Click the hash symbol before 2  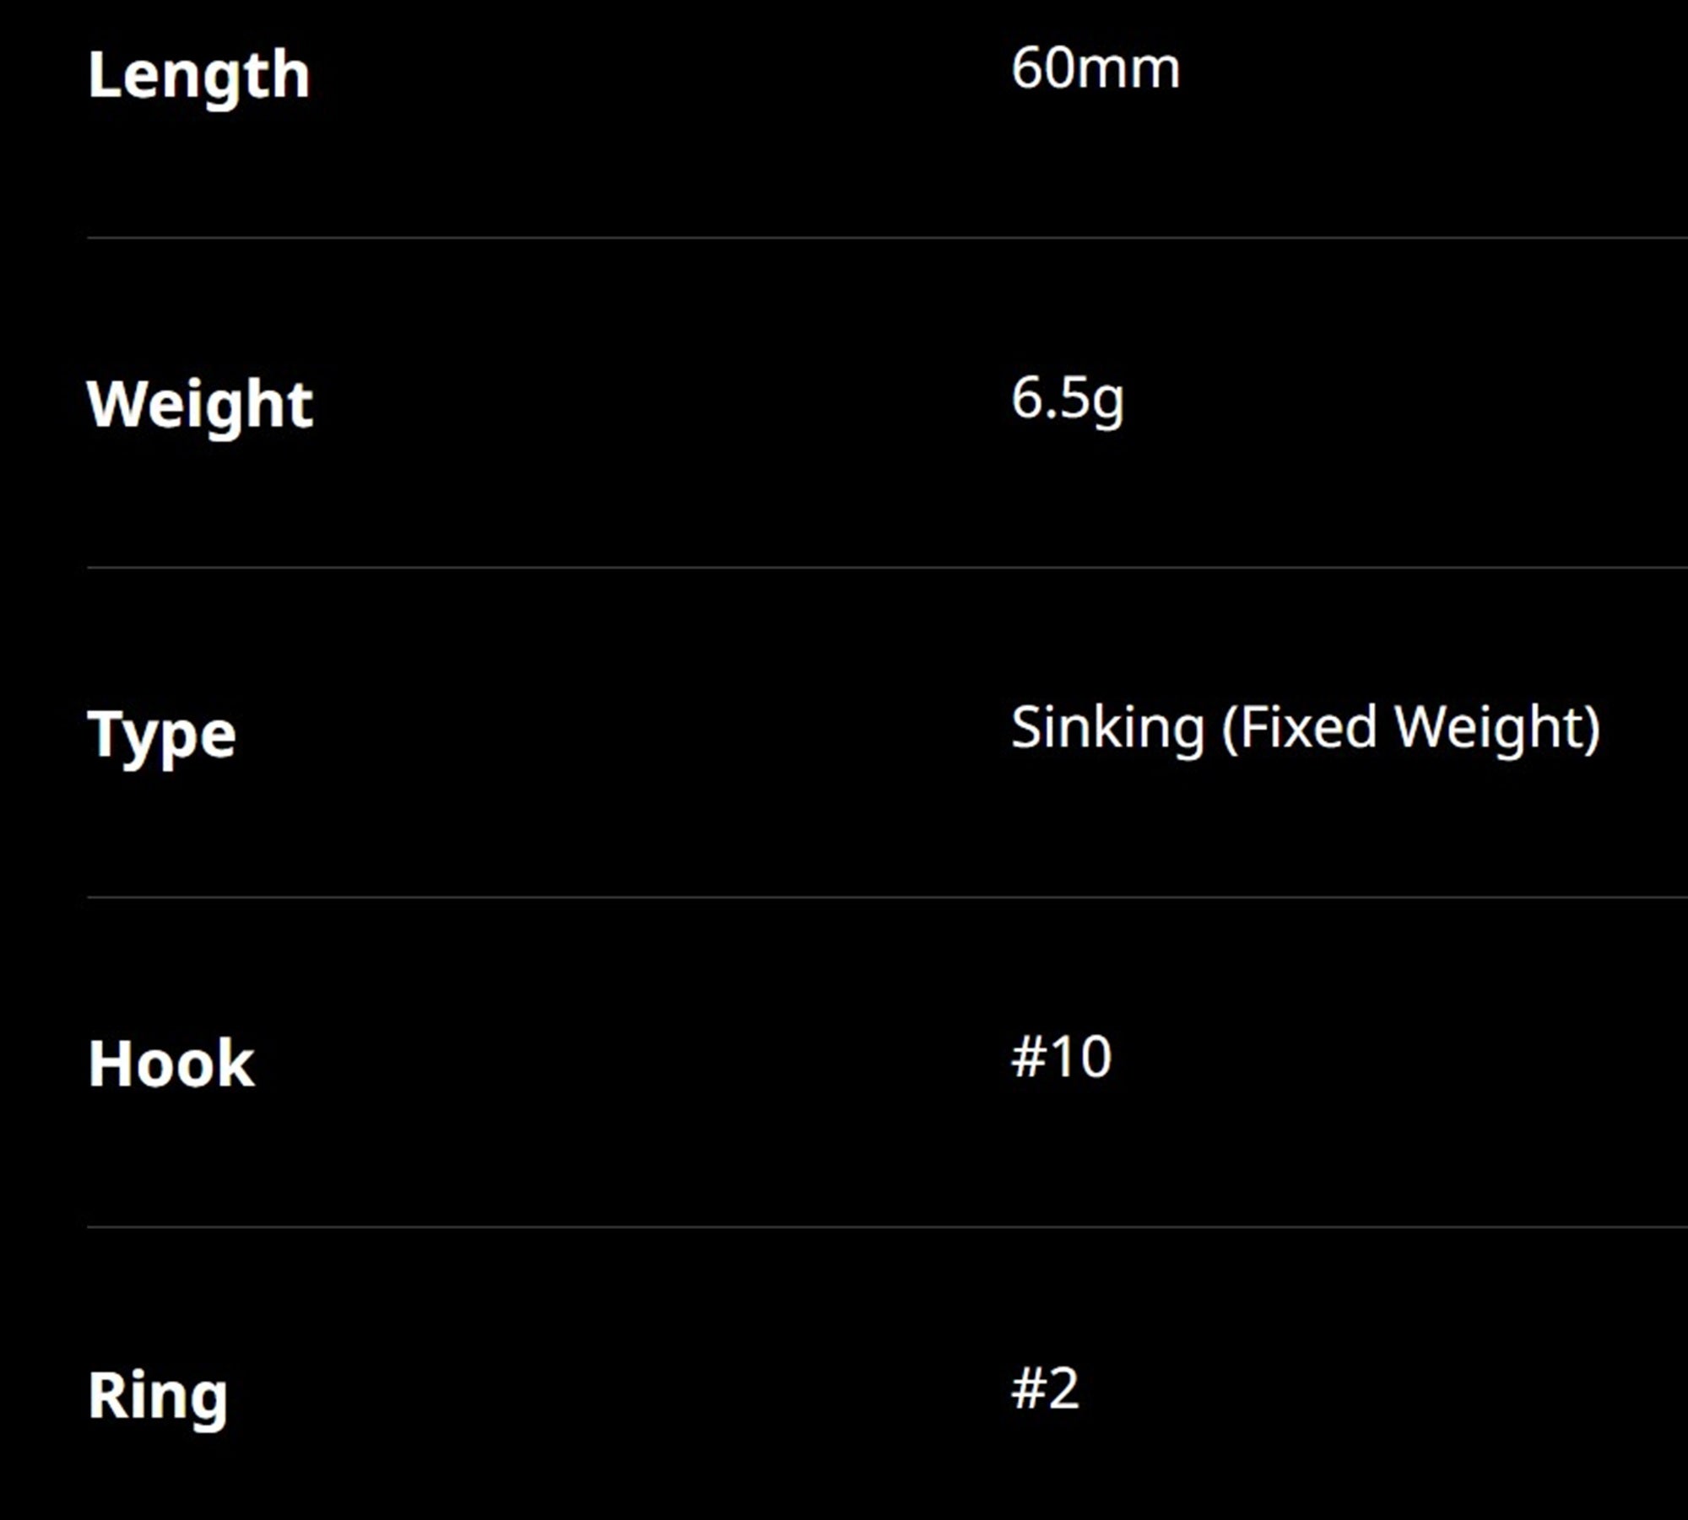point(1029,1389)
